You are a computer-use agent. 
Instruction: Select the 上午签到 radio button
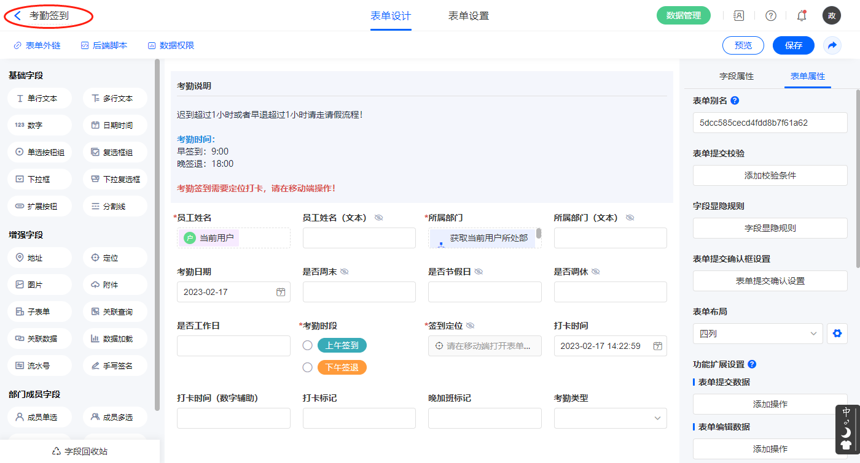pos(308,345)
